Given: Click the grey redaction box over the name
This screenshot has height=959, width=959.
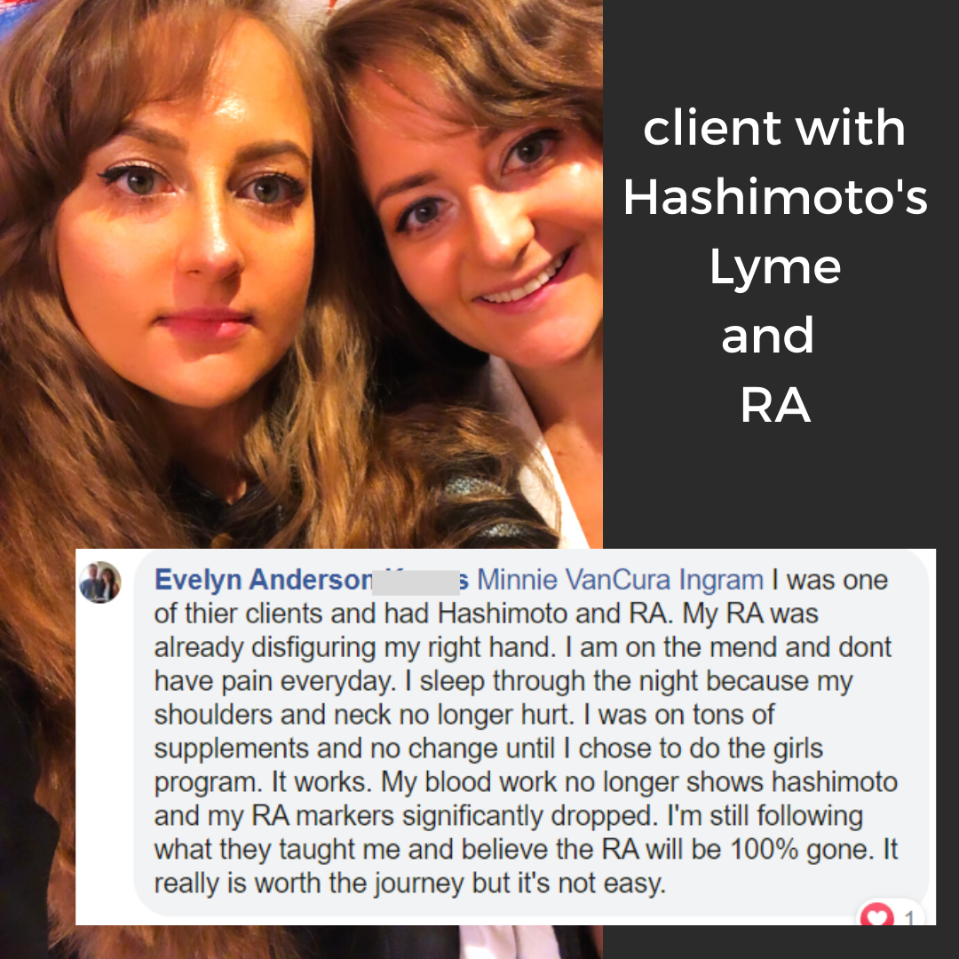Looking at the screenshot, I should click(416, 583).
